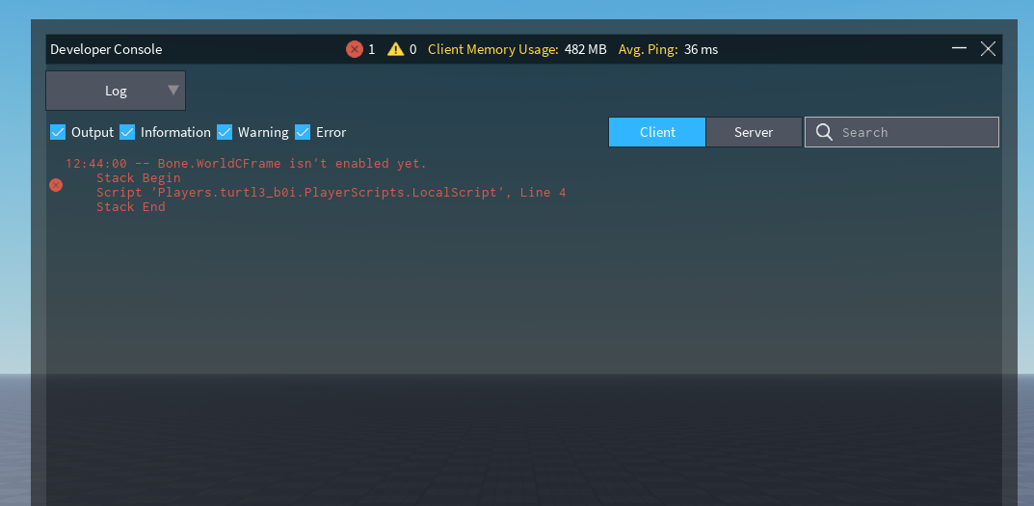Screen dimensions: 1034x506
Task: Uncheck the Output filter checkbox
Action: click(58, 132)
